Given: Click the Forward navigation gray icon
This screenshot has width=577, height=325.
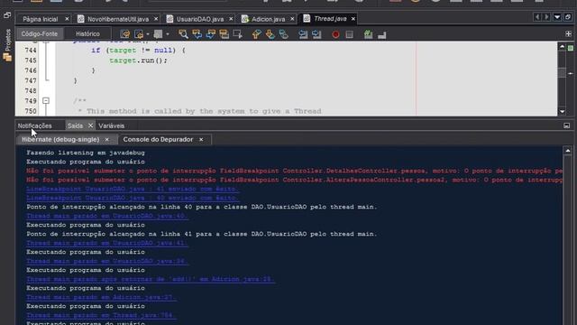Looking at the screenshot, I should coord(158,34).
